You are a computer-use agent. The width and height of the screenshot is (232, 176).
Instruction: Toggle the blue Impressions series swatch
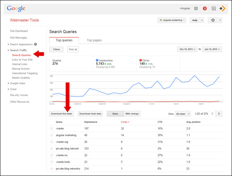(x=97, y=60)
